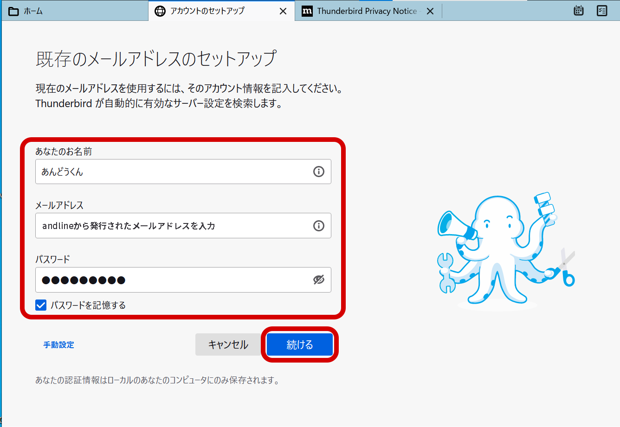Select the アカウントのセットアップ tab
This screenshot has height=427, width=620.
click(207, 11)
